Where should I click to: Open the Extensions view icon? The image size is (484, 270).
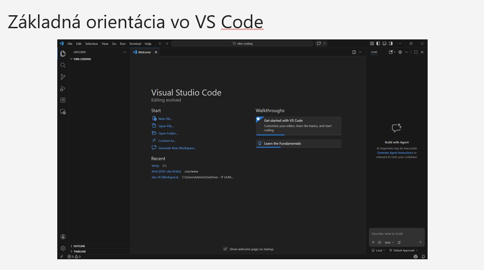(x=63, y=100)
